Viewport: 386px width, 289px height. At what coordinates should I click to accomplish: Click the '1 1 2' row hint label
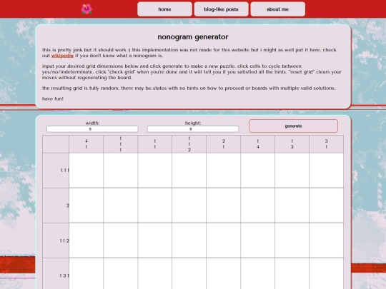[x=56, y=240]
